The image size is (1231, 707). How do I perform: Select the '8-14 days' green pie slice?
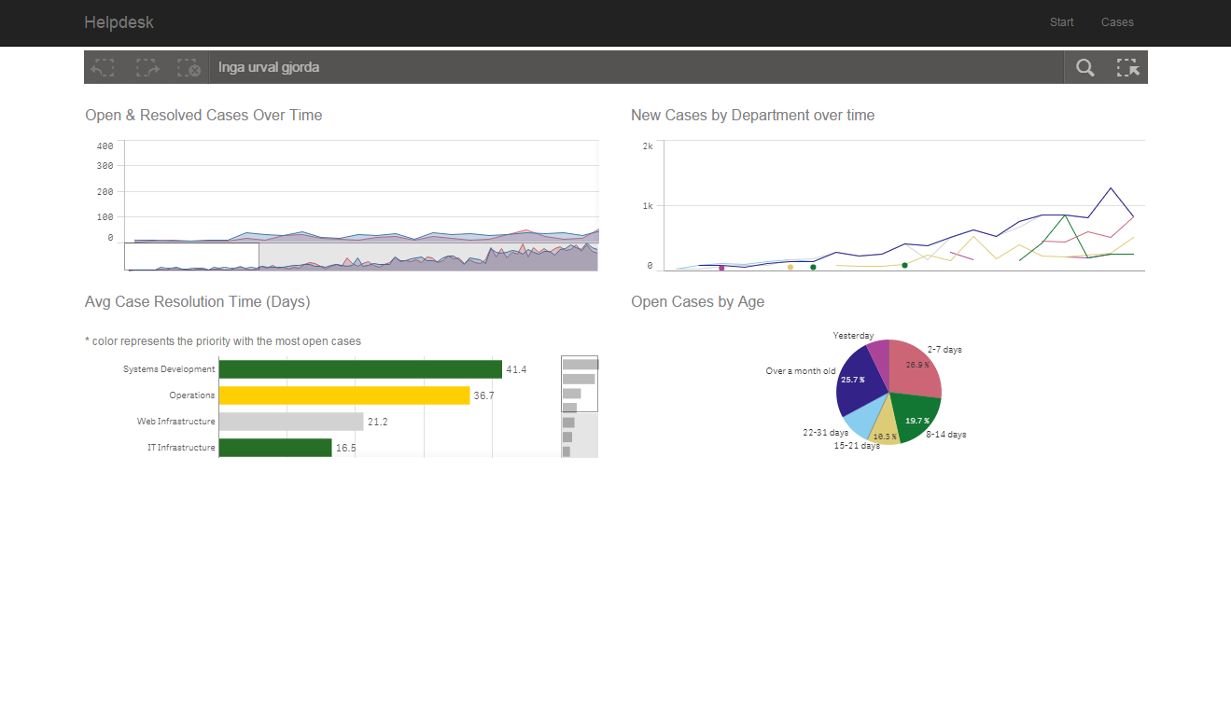coord(915,416)
